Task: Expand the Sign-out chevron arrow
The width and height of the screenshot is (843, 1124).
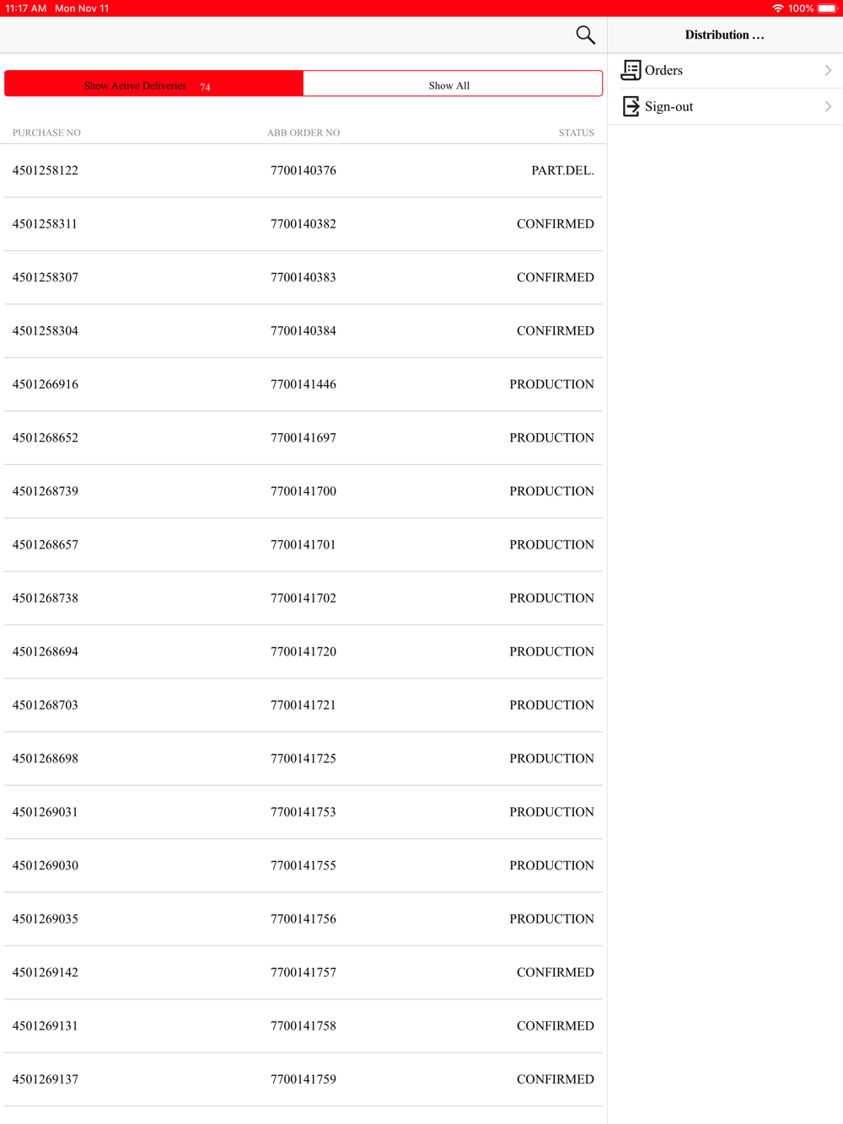Action: [x=828, y=106]
